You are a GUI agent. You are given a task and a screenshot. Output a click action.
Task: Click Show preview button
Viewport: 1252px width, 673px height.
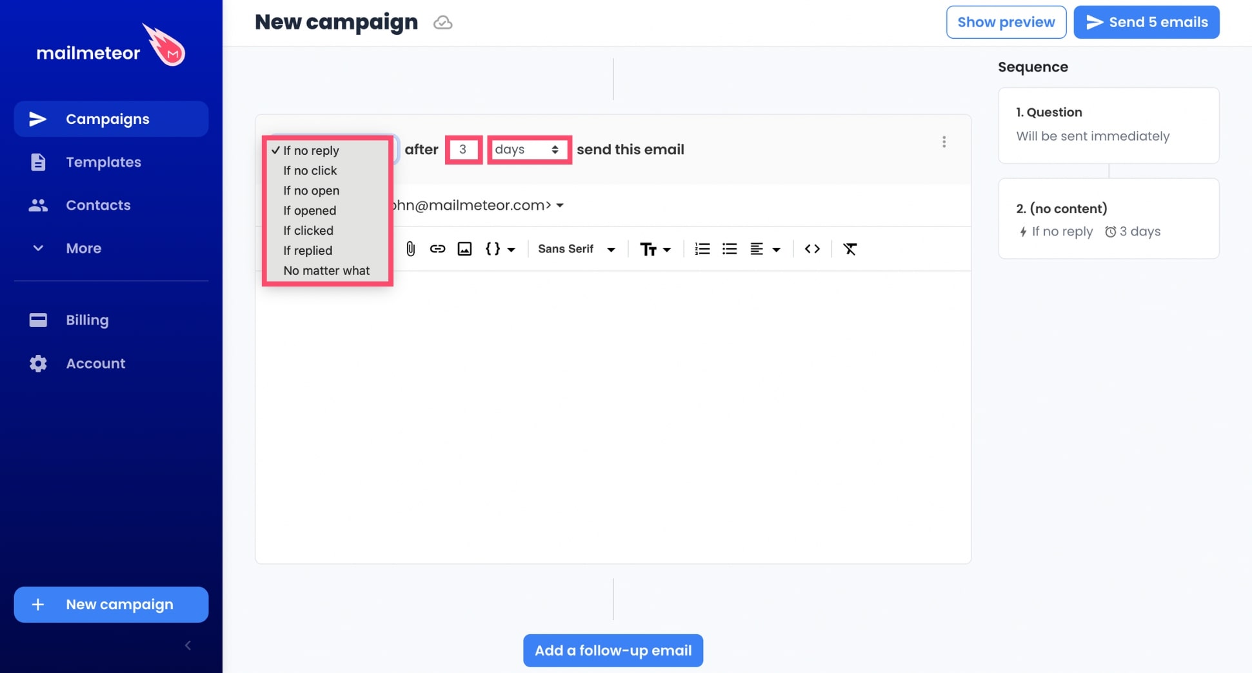pos(1006,22)
